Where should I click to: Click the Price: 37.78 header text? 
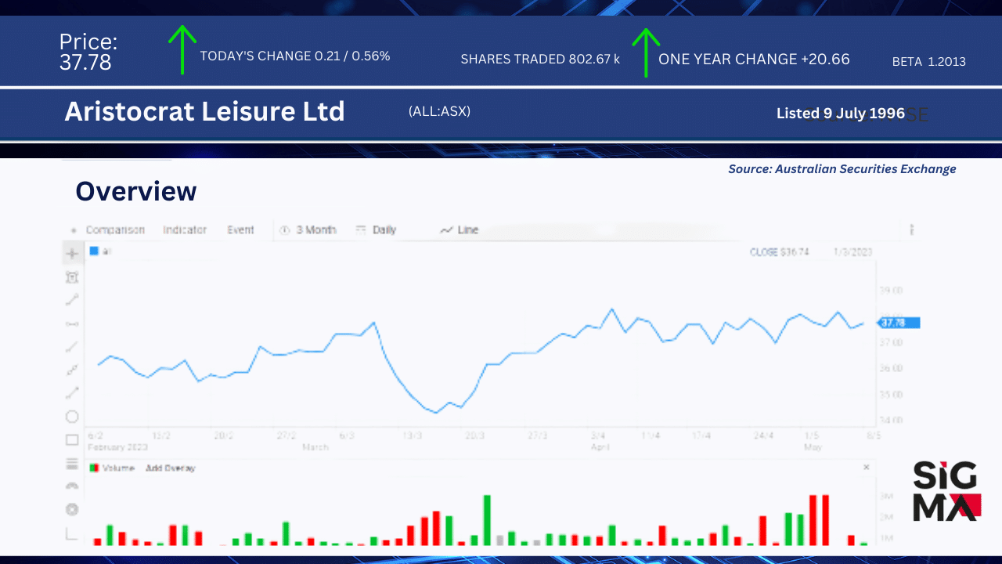pyautogui.click(x=88, y=52)
